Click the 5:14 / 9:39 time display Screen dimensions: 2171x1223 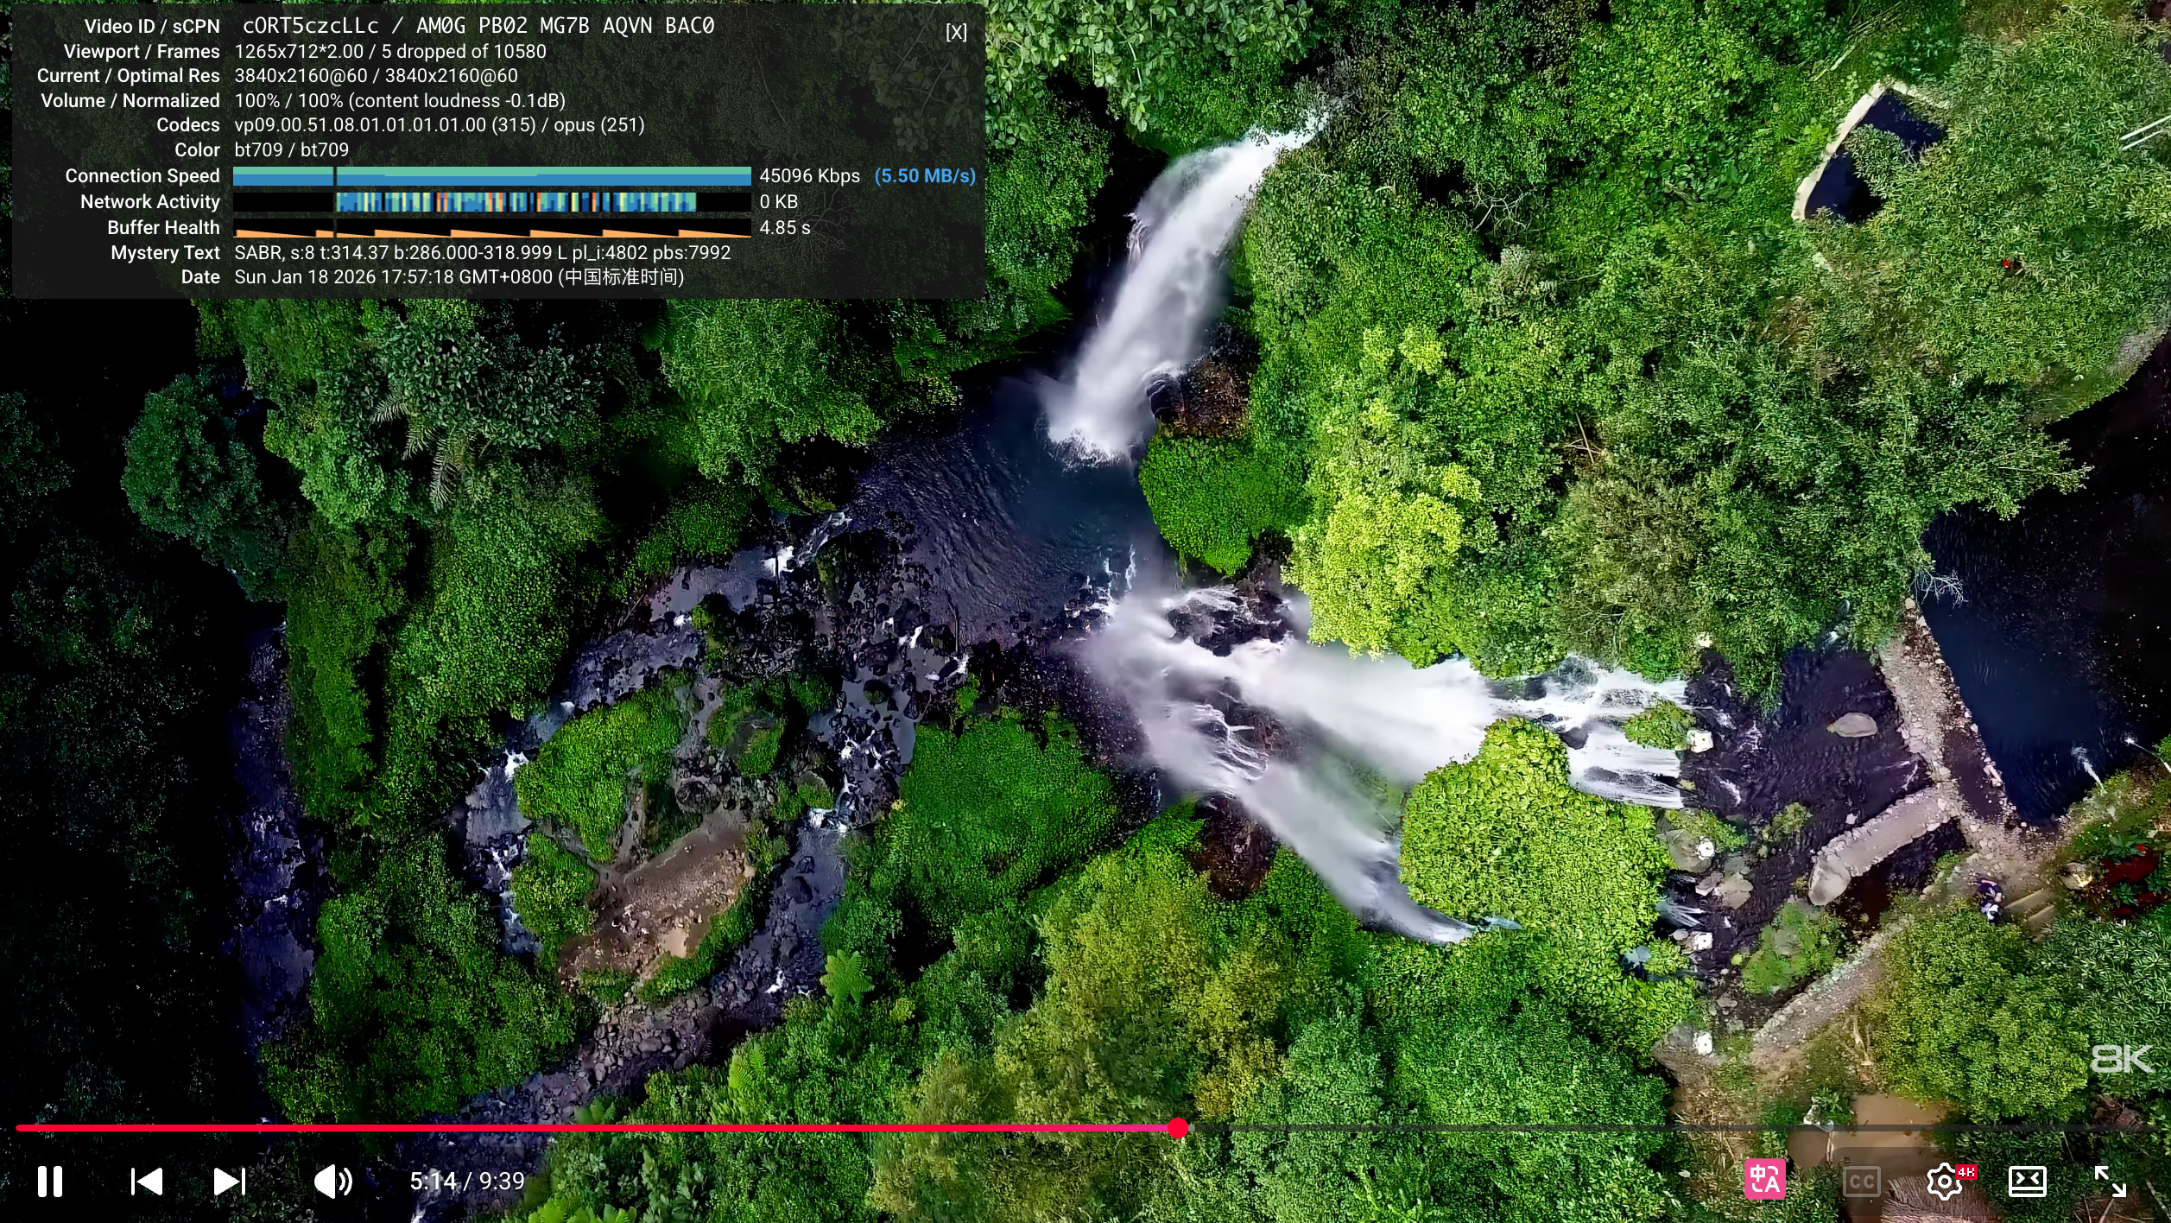click(467, 1181)
